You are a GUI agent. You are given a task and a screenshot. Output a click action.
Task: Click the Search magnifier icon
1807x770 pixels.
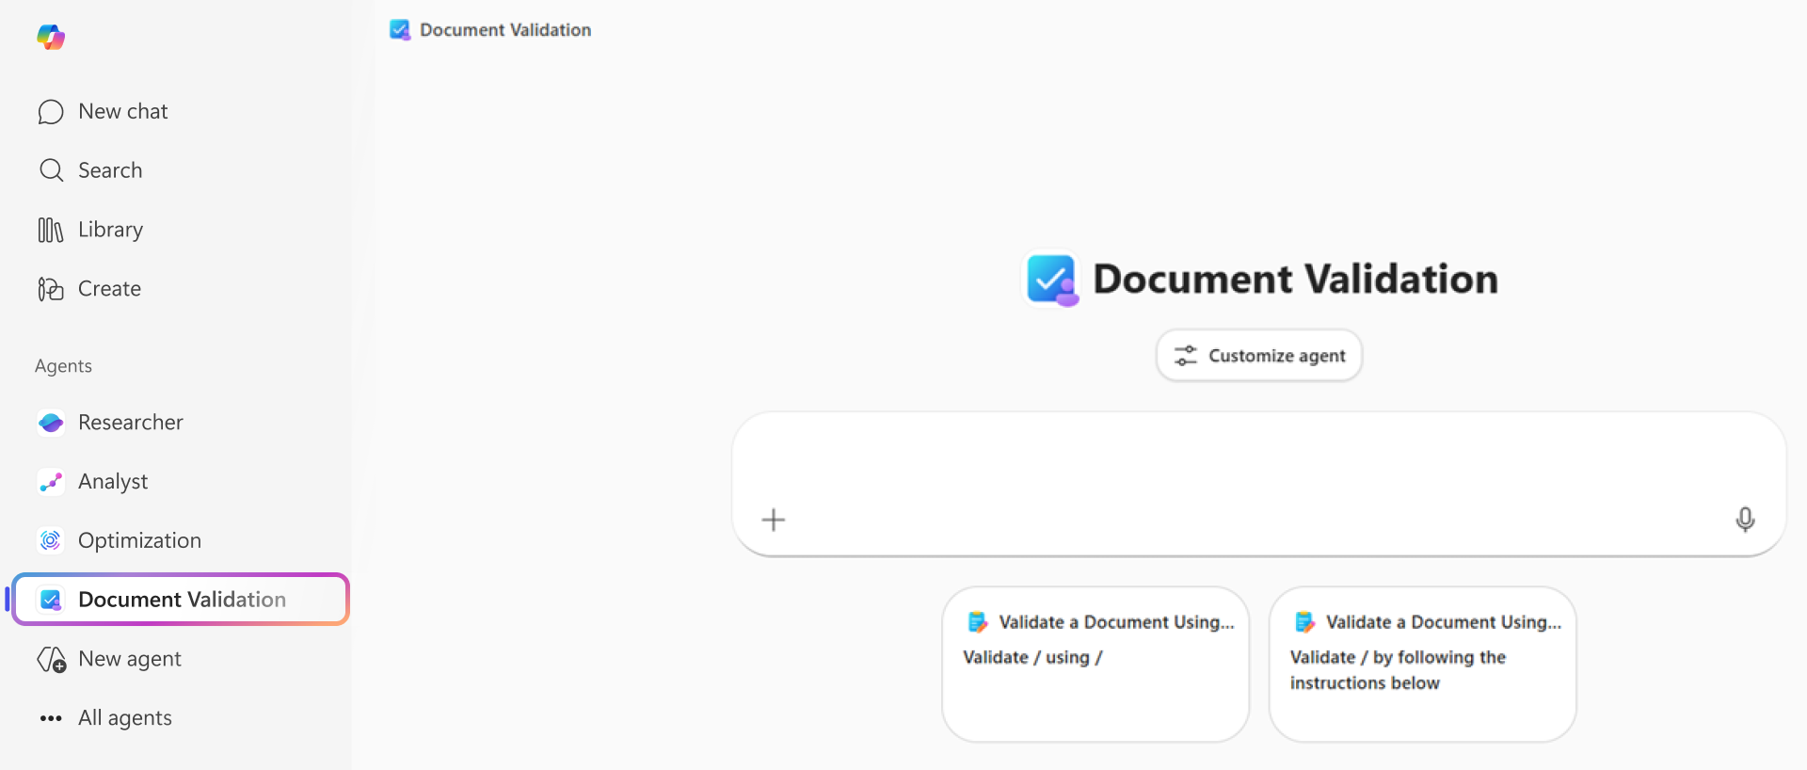pos(51,170)
